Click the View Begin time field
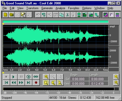Viewport: 122px width, 101px height. tap(80, 84)
